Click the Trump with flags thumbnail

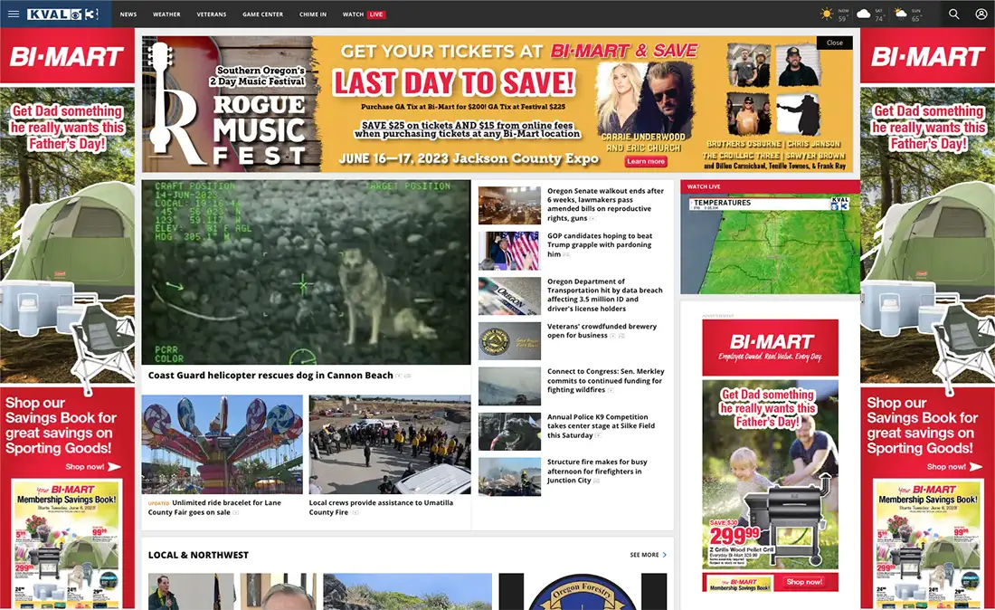(x=509, y=251)
